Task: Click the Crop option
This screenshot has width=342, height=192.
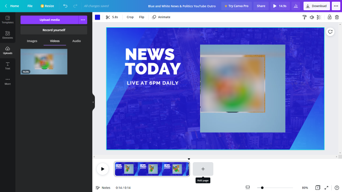Action: (130, 17)
